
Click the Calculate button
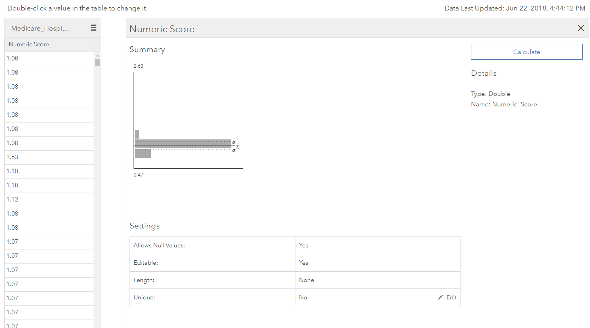526,52
